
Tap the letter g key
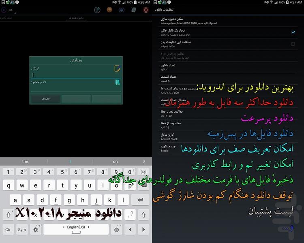(69, 200)
